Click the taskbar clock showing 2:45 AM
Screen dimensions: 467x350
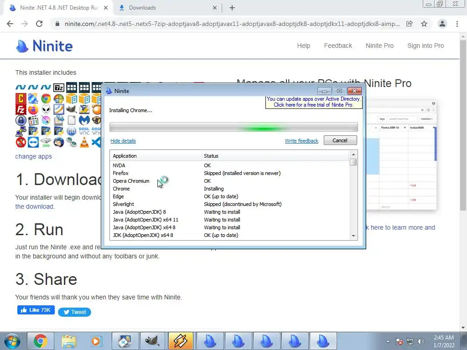coord(444,341)
